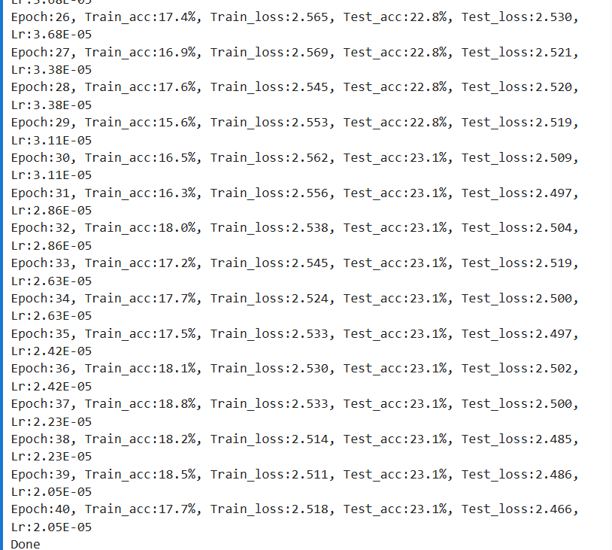Click the Epoch:37 training log line

295,403
